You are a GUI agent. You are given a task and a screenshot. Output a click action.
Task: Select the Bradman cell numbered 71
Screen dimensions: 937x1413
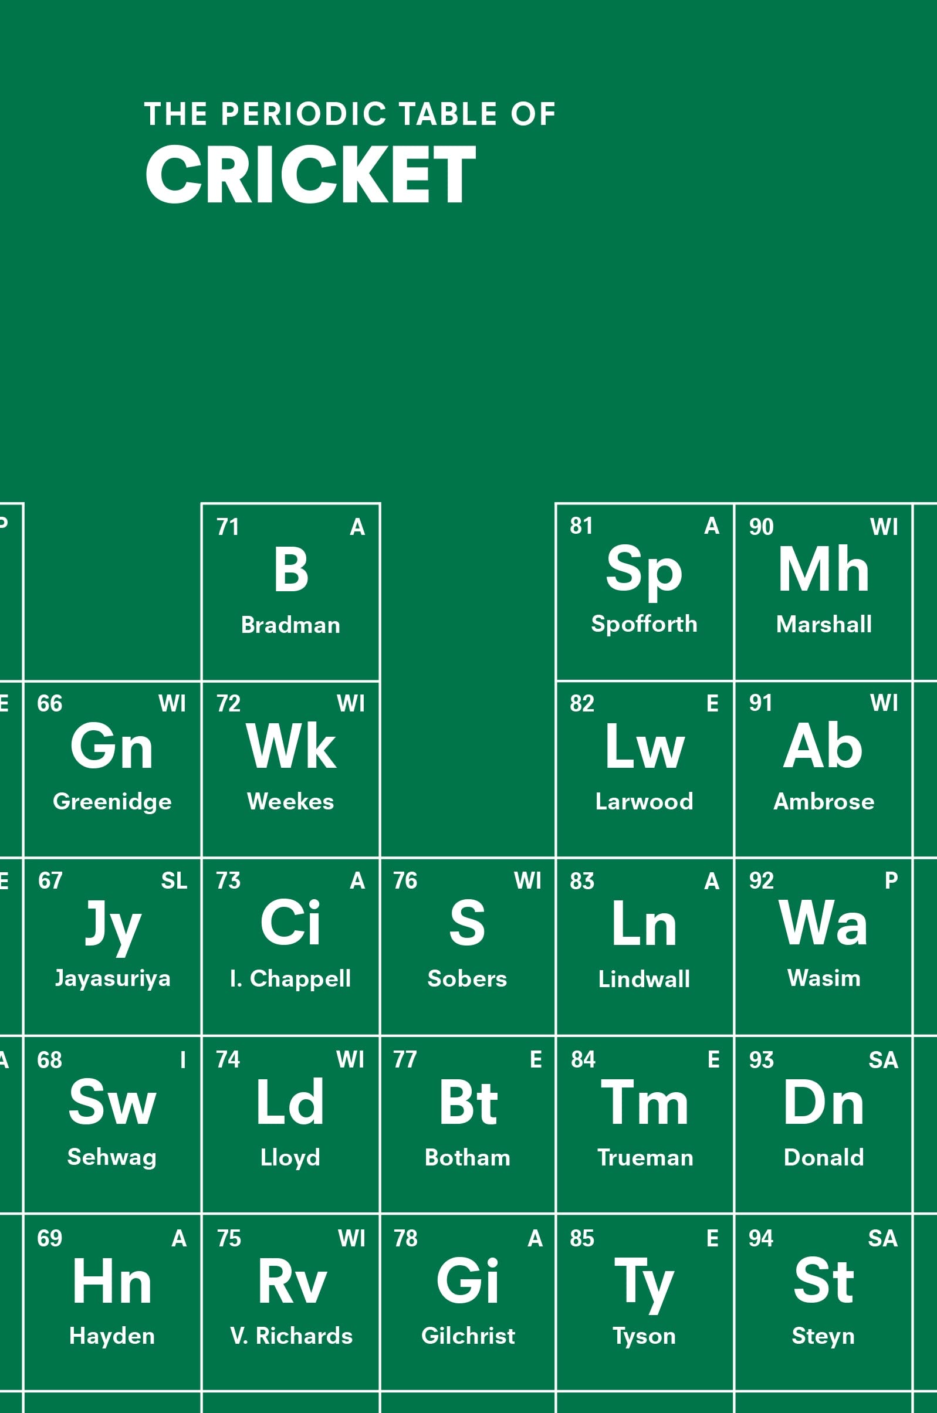(x=291, y=592)
